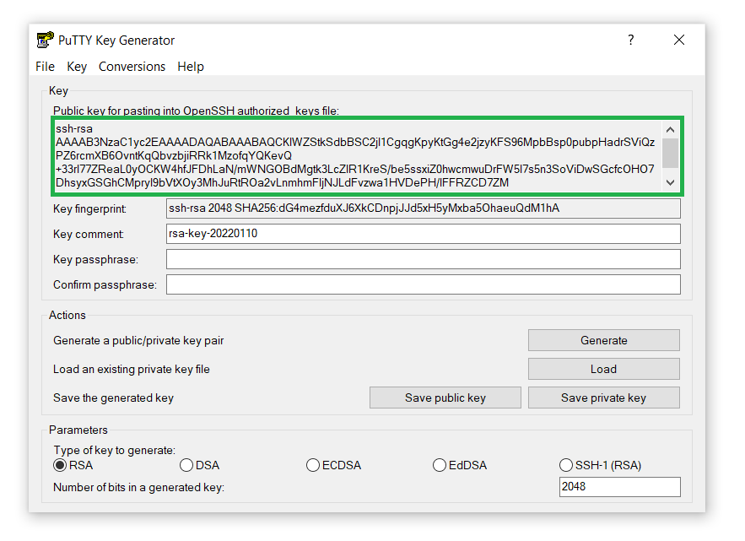Viewport: 745px width, 541px height.
Task: Click 'Save the generated key' text
Action: click(x=113, y=398)
